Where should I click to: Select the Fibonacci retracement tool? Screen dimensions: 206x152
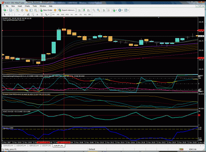tap(33, 14)
